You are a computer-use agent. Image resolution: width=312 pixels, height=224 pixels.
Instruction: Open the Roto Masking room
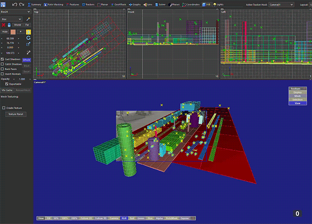pyautogui.click(x=53, y=4)
